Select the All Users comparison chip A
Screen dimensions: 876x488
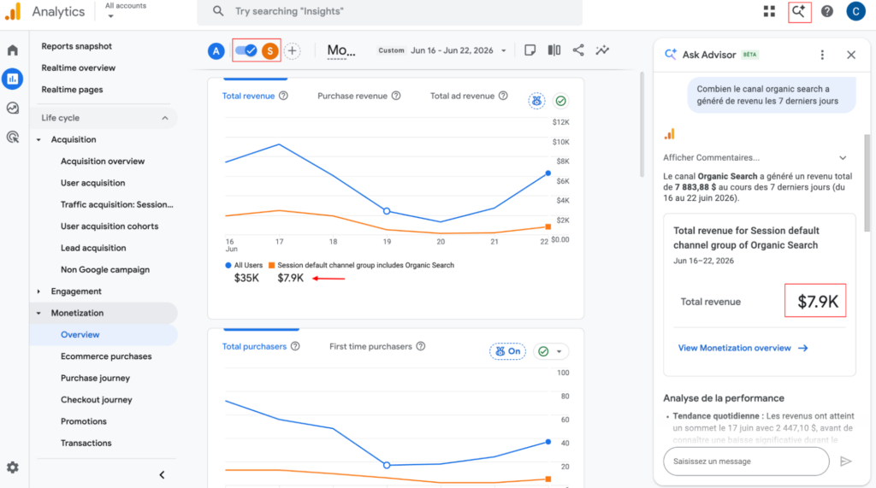216,50
